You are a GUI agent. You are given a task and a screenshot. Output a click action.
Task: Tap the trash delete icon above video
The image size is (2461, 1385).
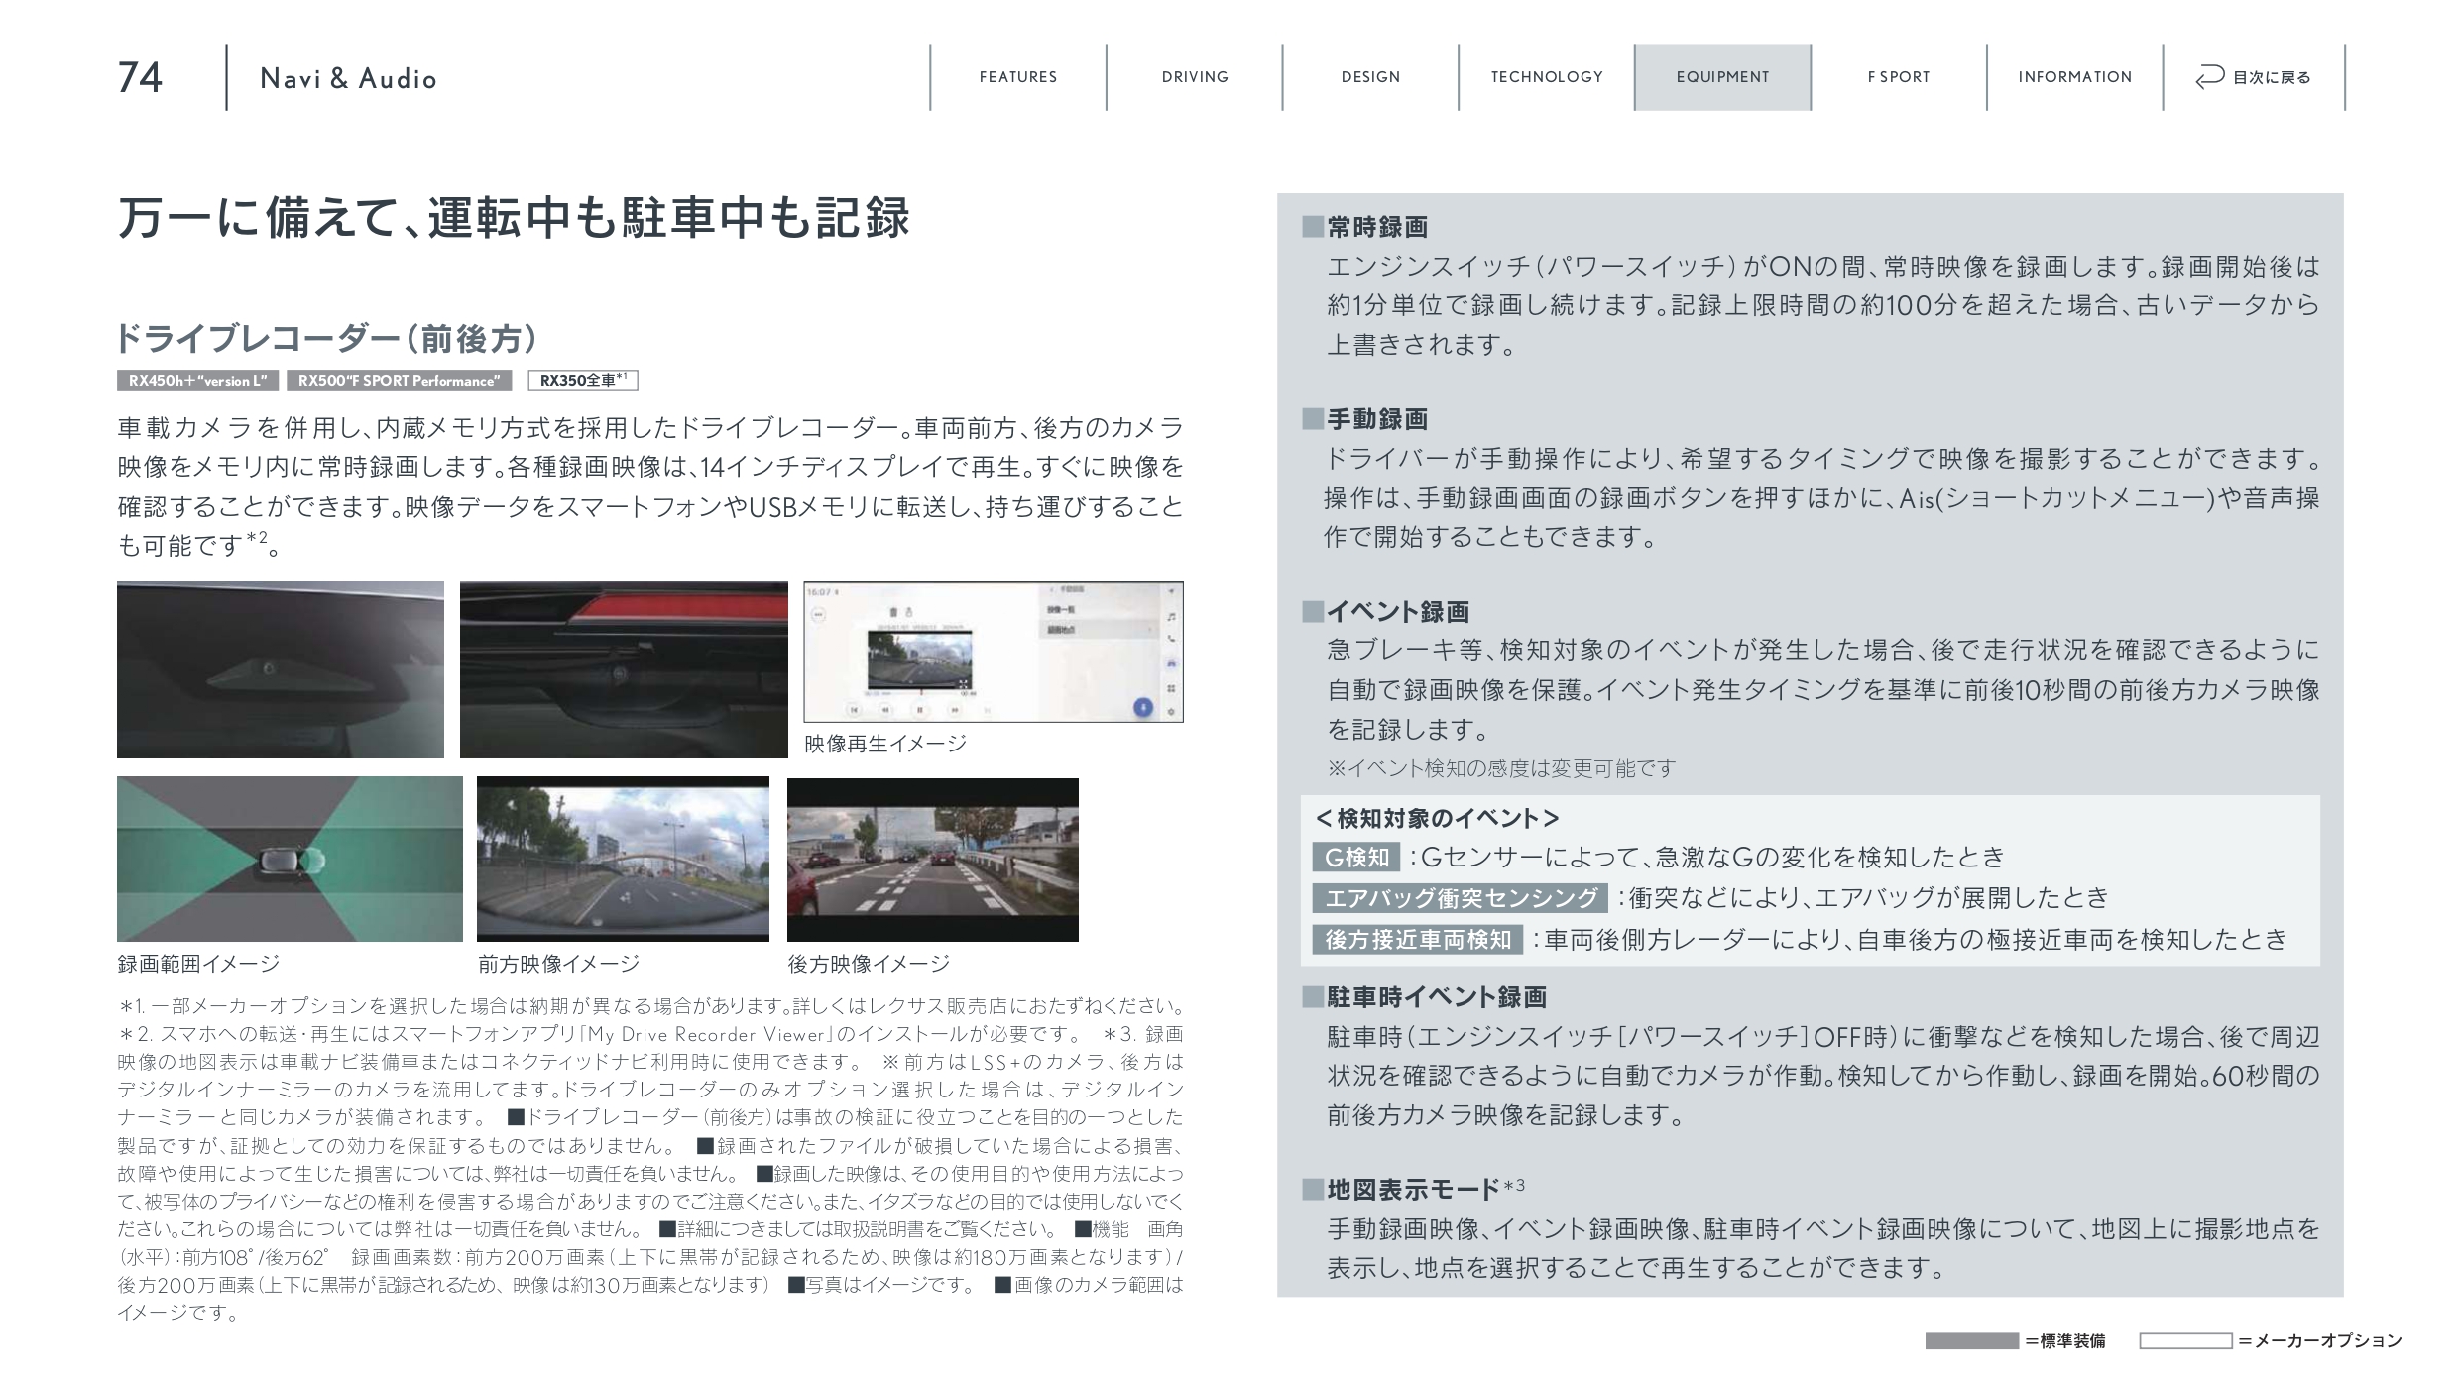coord(893,612)
